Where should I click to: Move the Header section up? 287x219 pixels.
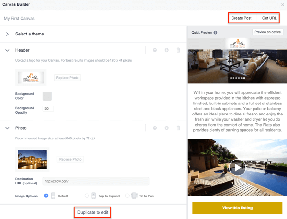[155, 50]
